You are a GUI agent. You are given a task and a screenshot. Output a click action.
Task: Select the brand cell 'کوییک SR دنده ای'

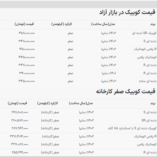pyautogui.click(x=144, y=33)
